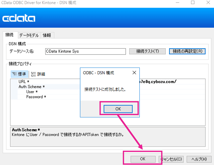Maximize the DSN configuration window

click(x=193, y=2)
